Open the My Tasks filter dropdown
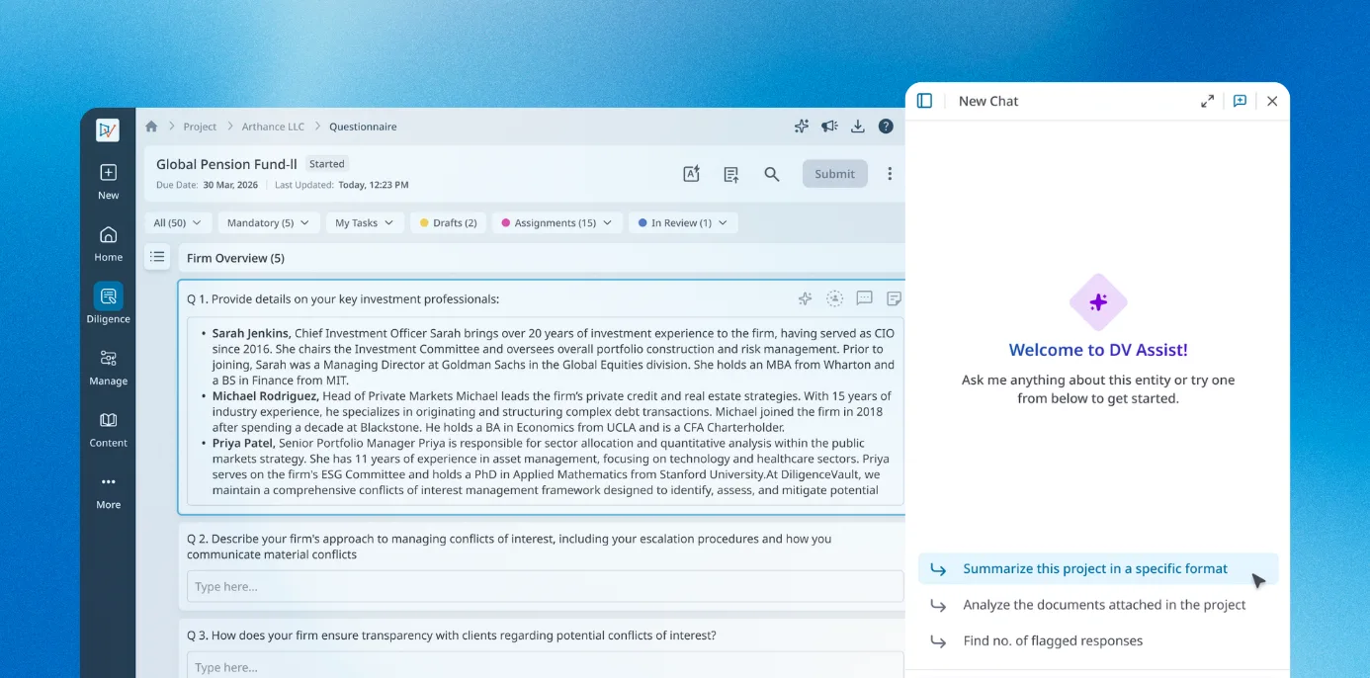The image size is (1370, 678). [x=365, y=223]
